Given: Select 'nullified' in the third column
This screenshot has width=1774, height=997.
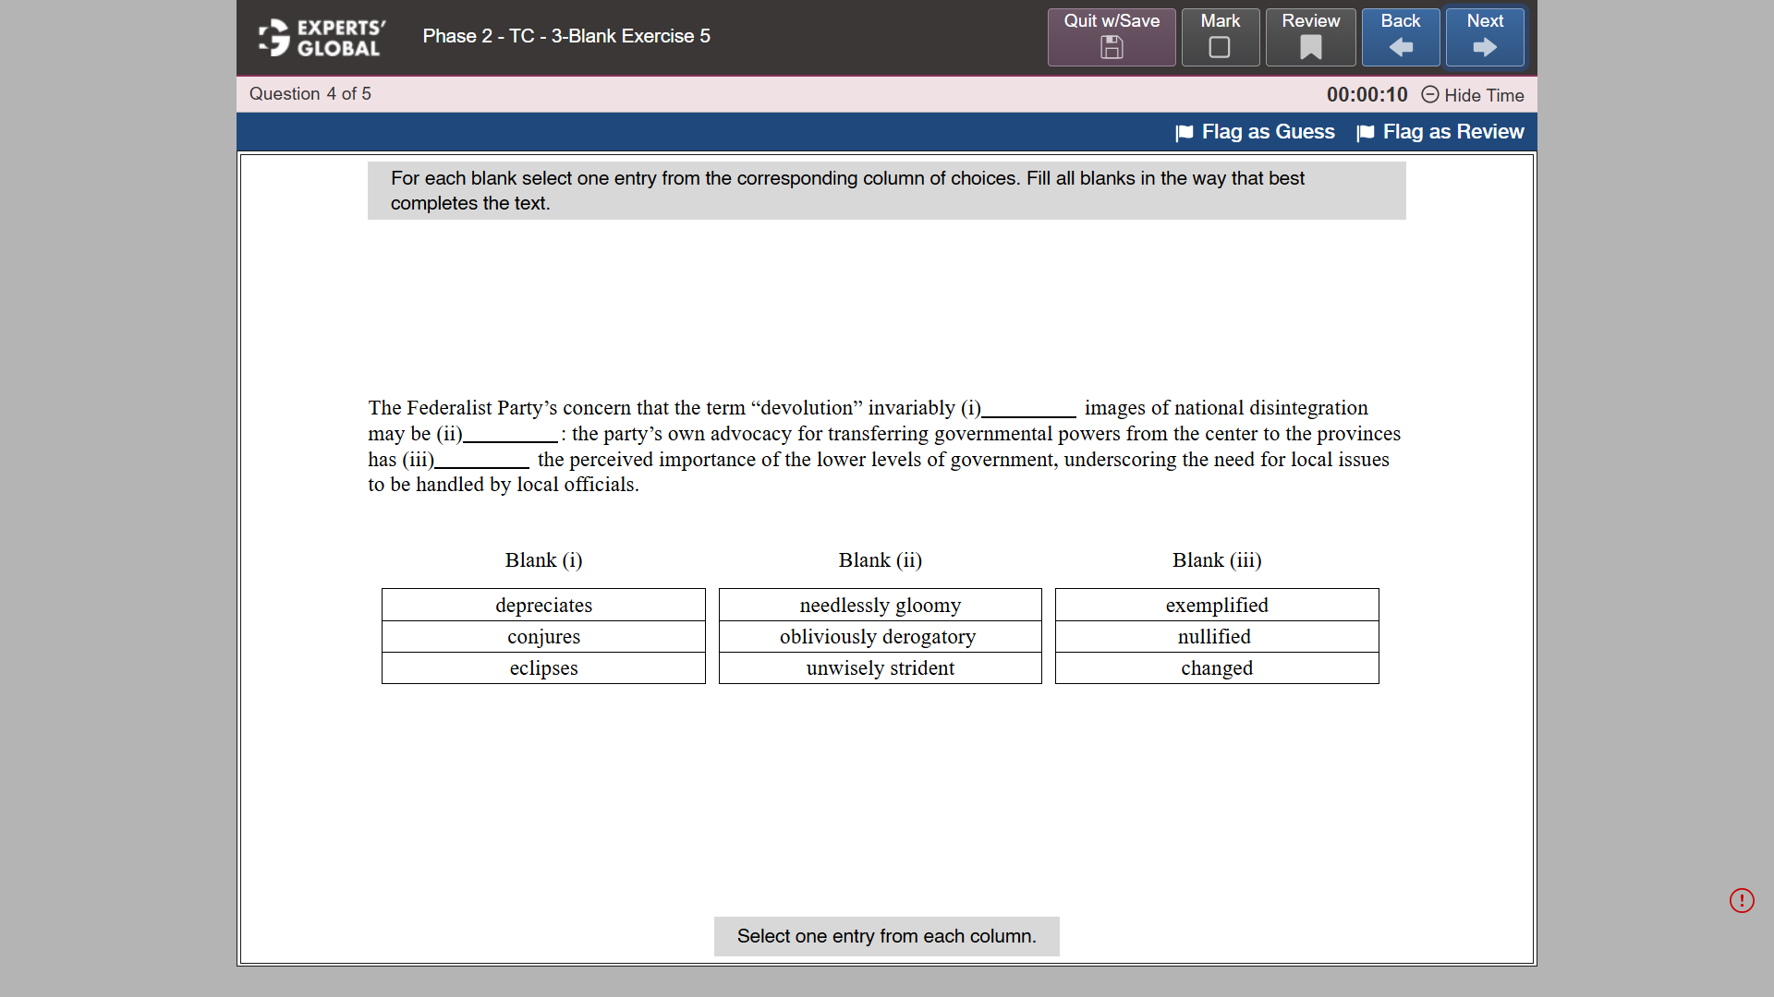Looking at the screenshot, I should (x=1216, y=636).
